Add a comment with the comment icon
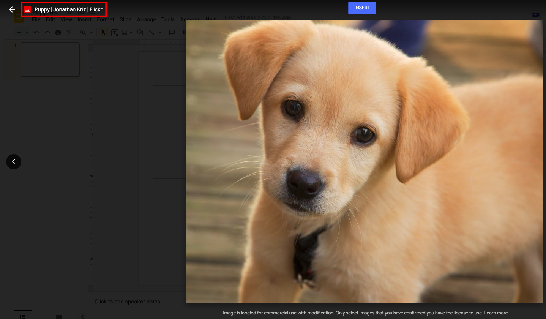 (x=172, y=32)
